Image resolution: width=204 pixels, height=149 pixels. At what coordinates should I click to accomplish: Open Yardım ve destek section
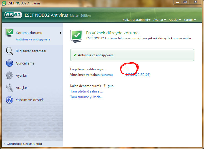(x=30, y=100)
